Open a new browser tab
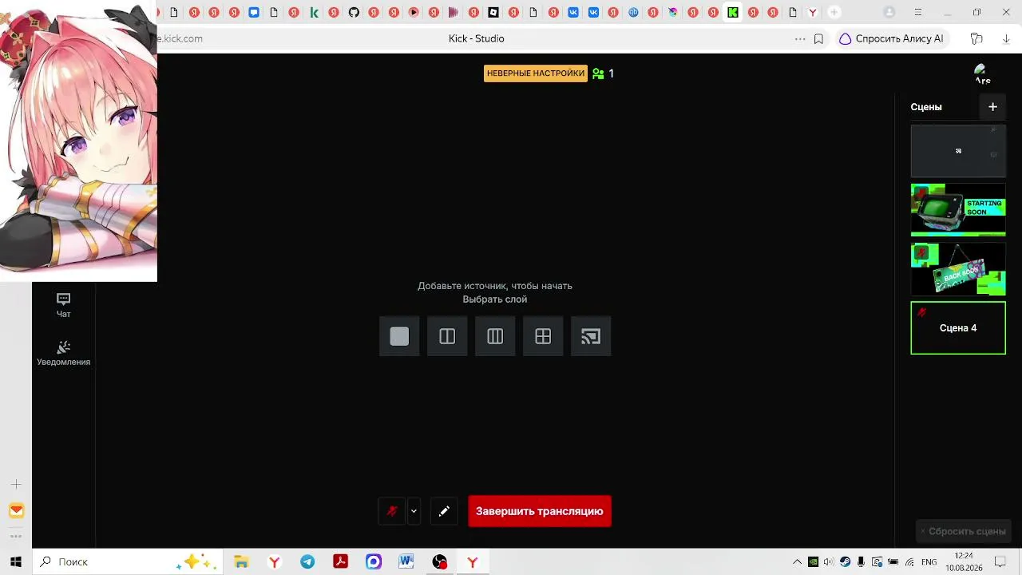The width and height of the screenshot is (1022, 575). pos(834,12)
